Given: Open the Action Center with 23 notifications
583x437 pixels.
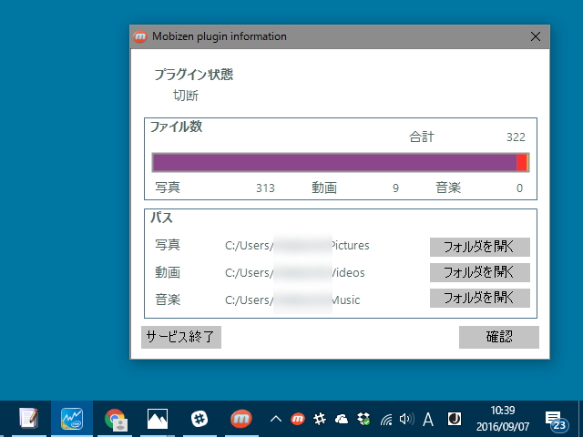Looking at the screenshot, I should click(x=556, y=420).
